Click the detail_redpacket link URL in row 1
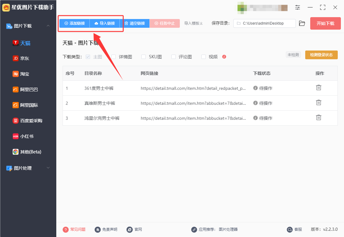Viewport: 344px width, 237px height. [x=193, y=88]
